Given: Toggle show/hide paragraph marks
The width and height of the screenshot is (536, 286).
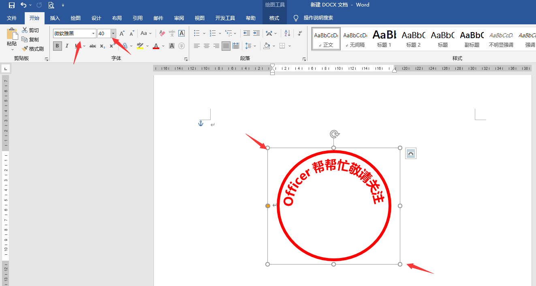Looking at the screenshot, I should [300, 33].
